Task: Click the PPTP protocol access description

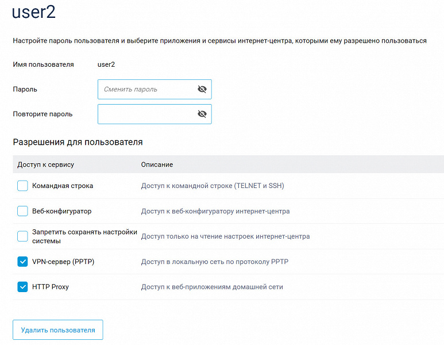Action: pos(214,262)
